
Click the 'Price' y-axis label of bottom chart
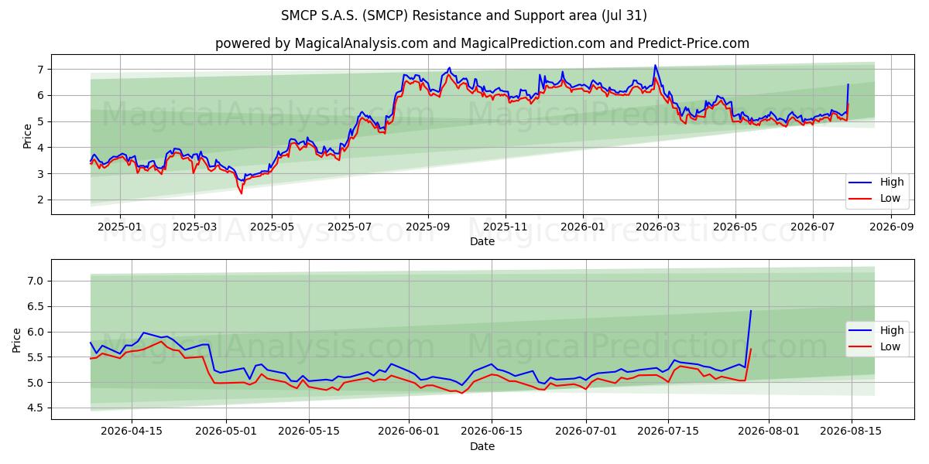tap(17, 339)
